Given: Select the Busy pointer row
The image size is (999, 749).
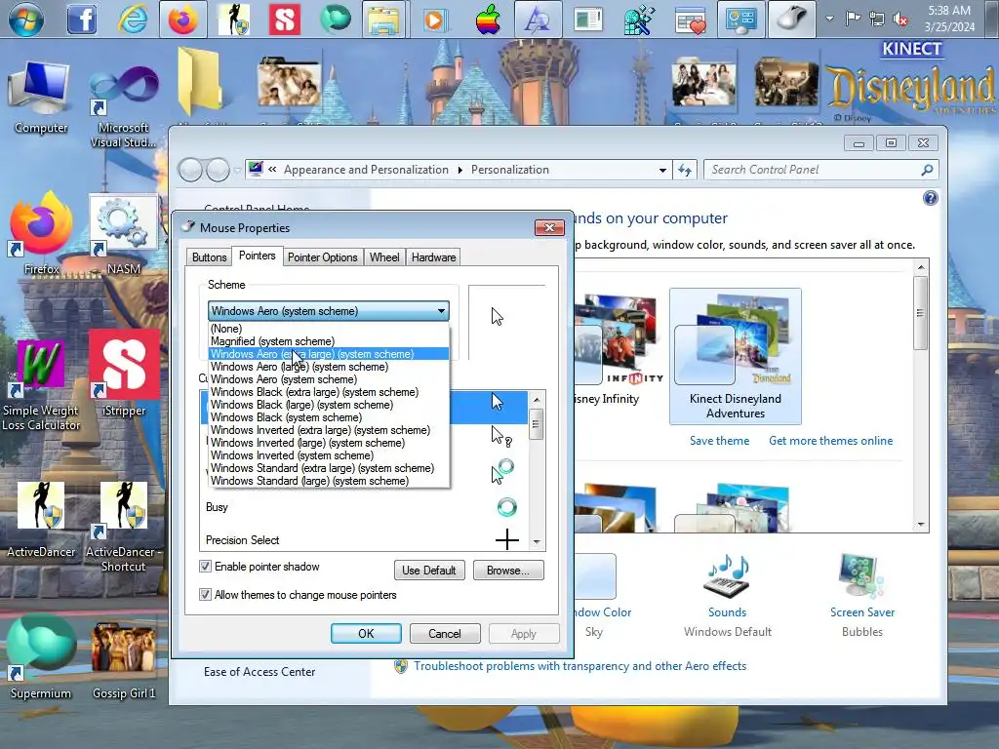Looking at the screenshot, I should point(365,507).
